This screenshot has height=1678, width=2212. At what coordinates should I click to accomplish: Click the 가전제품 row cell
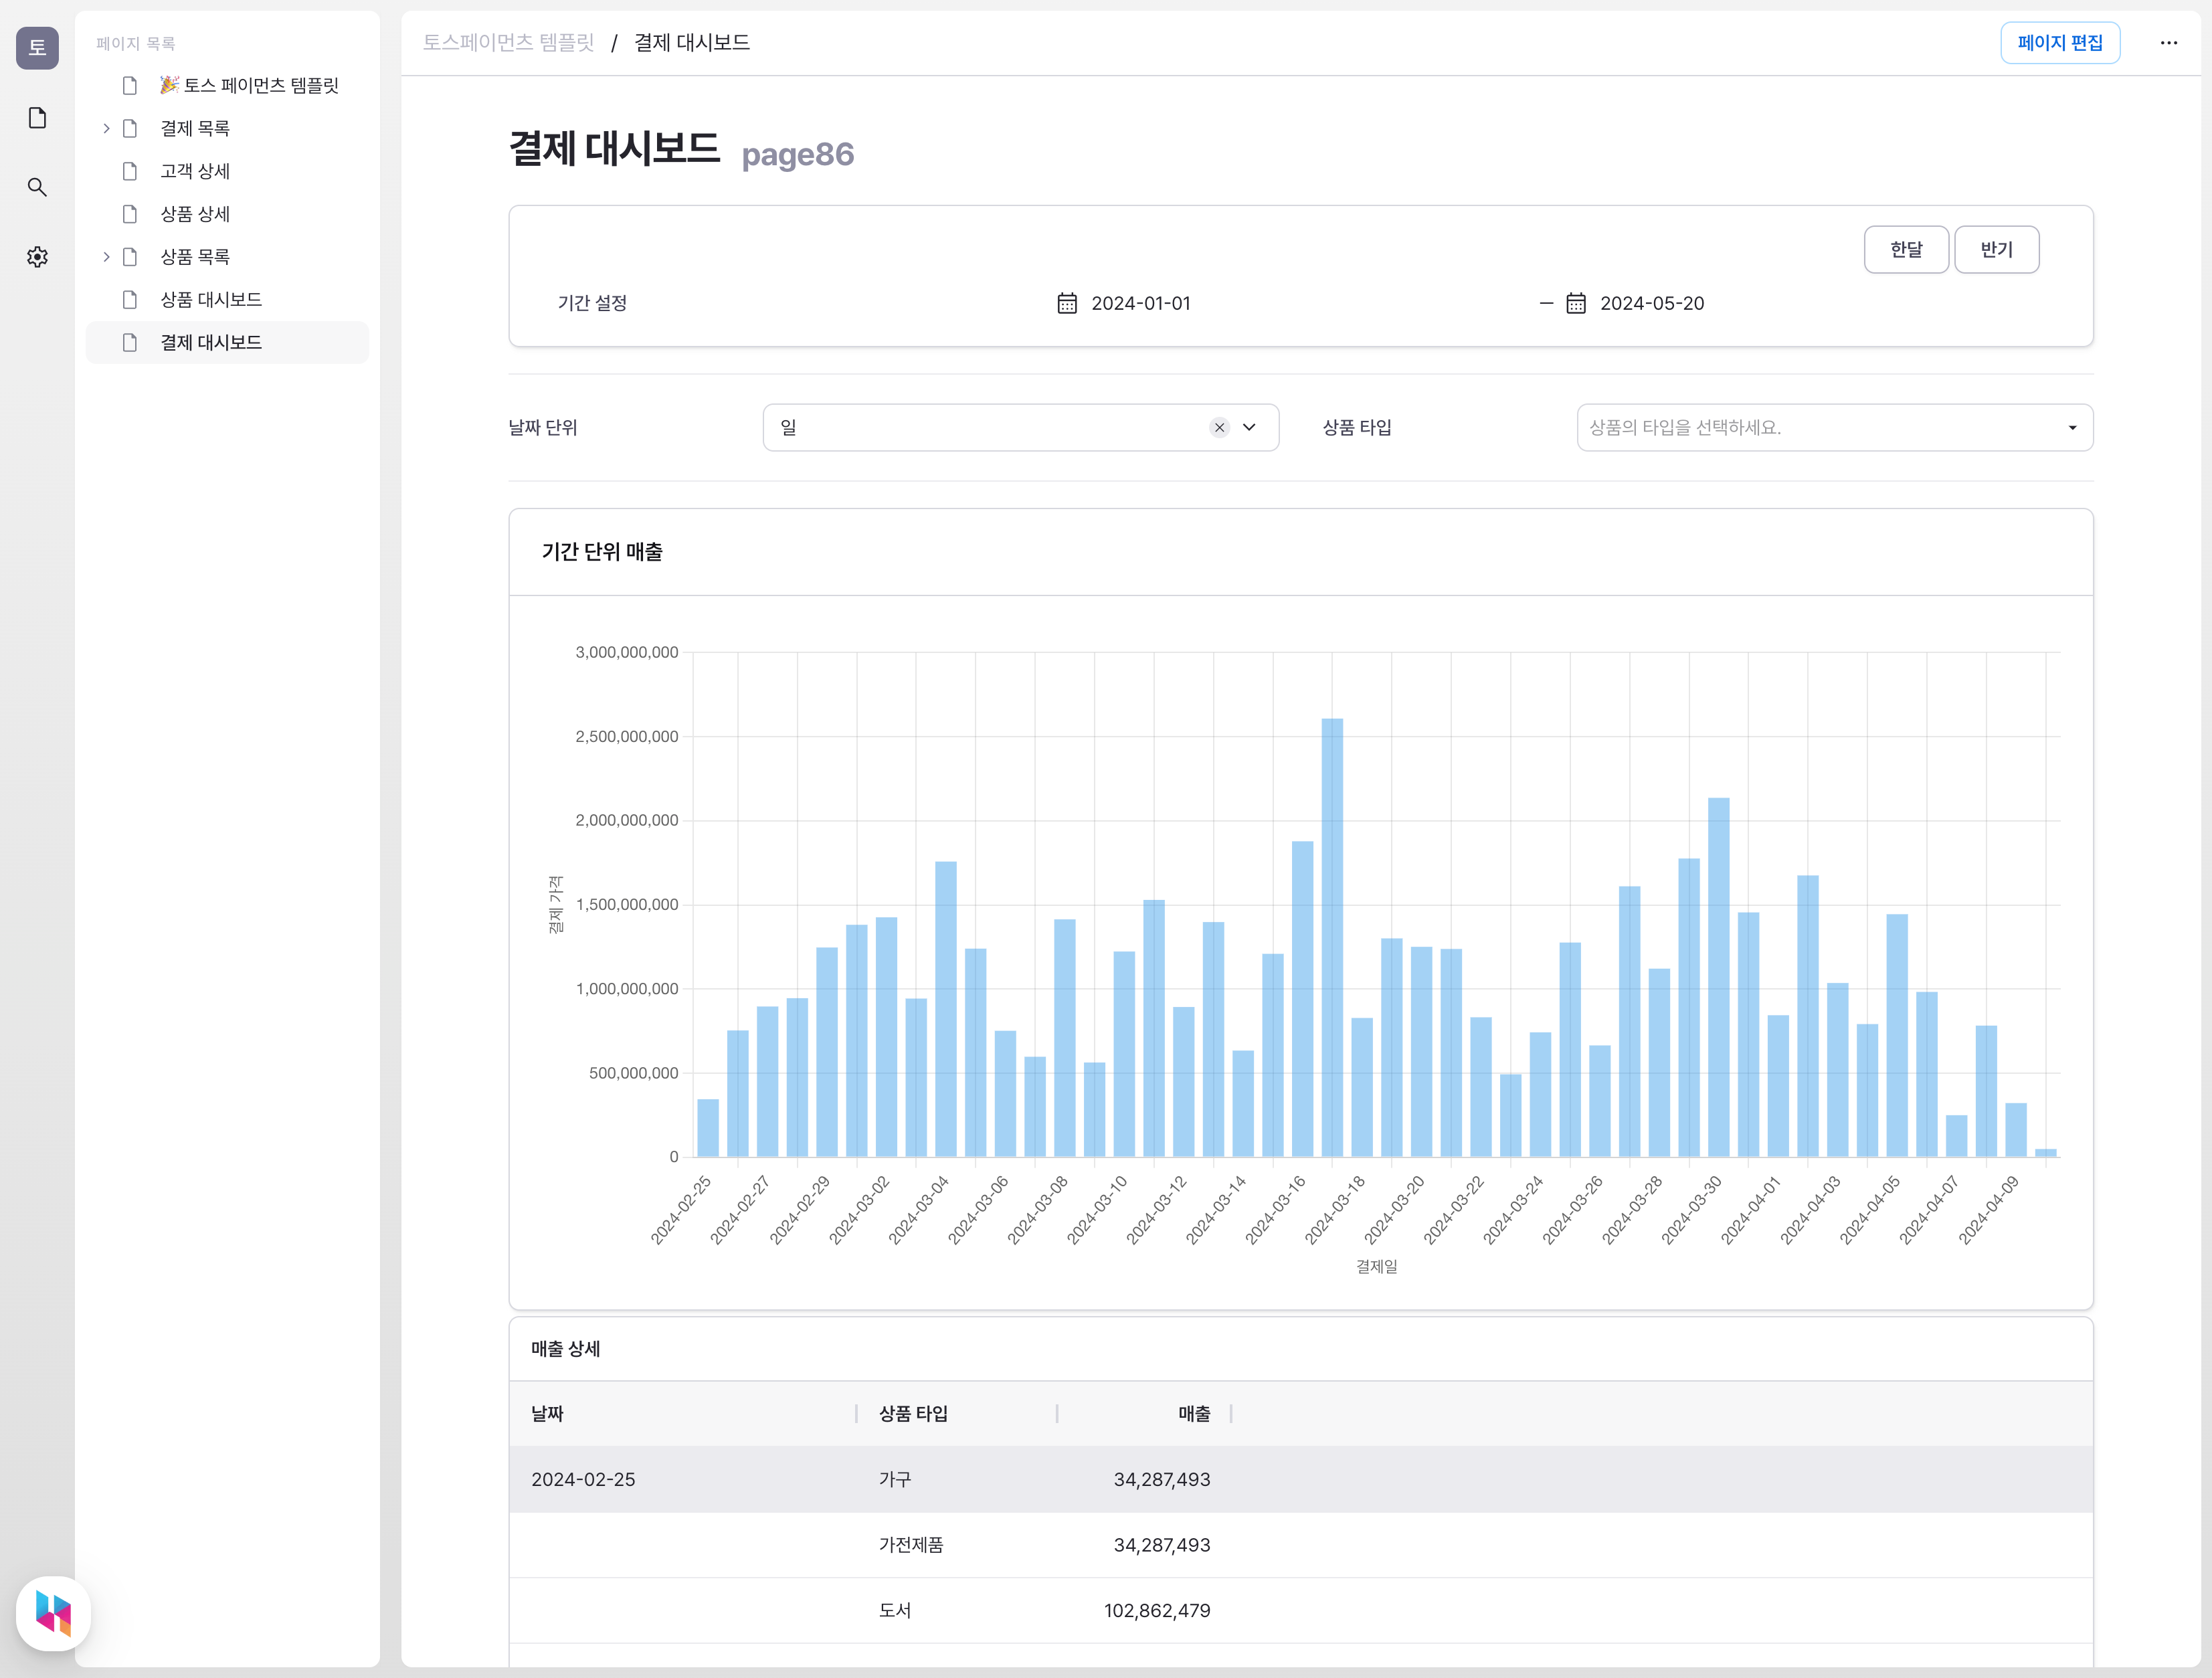[x=910, y=1545]
